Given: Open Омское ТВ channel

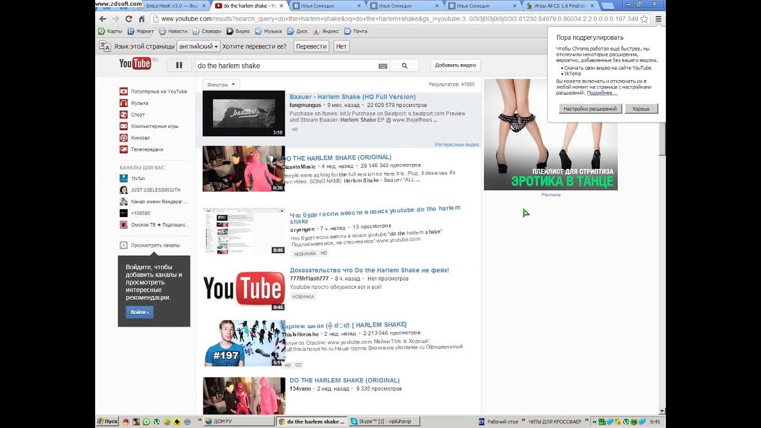Looking at the screenshot, I should point(155,225).
